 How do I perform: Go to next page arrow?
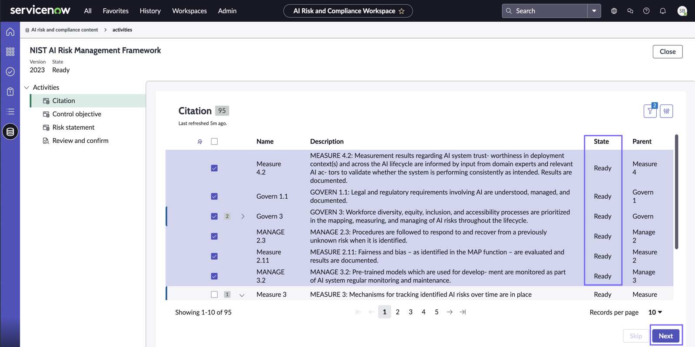450,312
